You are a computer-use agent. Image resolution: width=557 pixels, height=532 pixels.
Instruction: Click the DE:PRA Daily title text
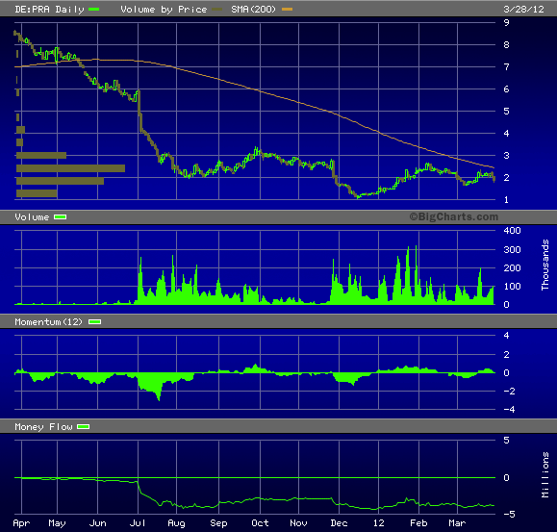click(x=49, y=10)
